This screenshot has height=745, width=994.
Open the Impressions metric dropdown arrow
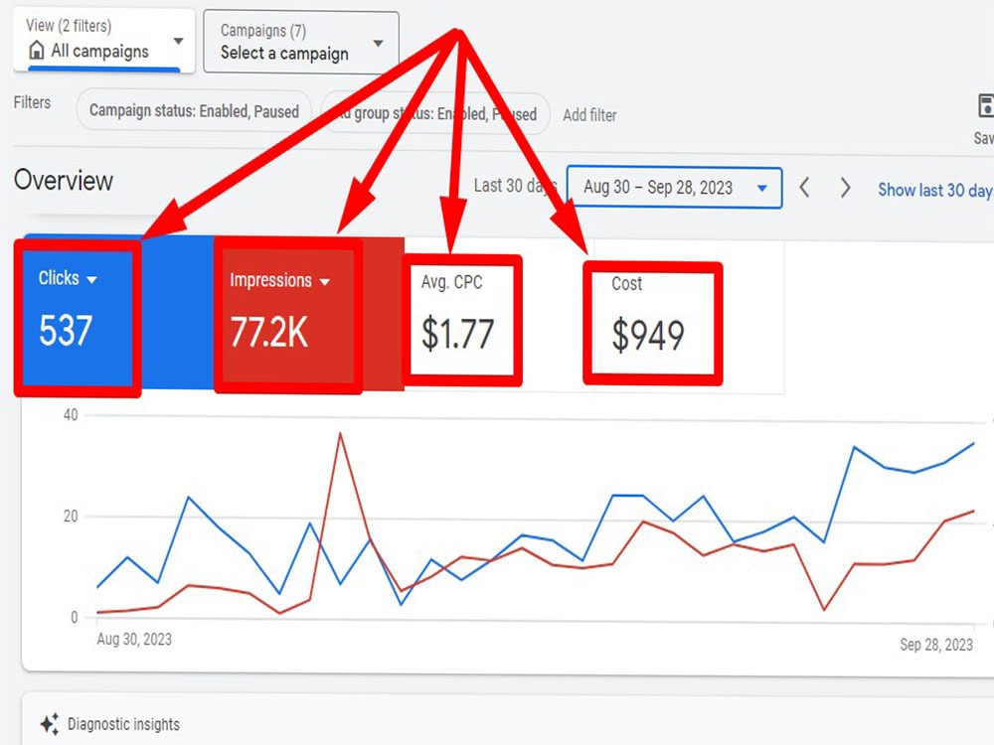pyautogui.click(x=325, y=282)
